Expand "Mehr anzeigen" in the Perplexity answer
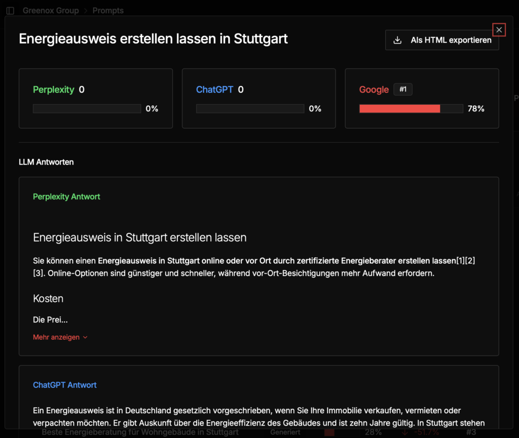 pyautogui.click(x=56, y=337)
